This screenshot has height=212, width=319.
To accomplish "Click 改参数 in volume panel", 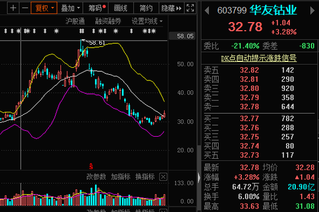I will (96, 177).
